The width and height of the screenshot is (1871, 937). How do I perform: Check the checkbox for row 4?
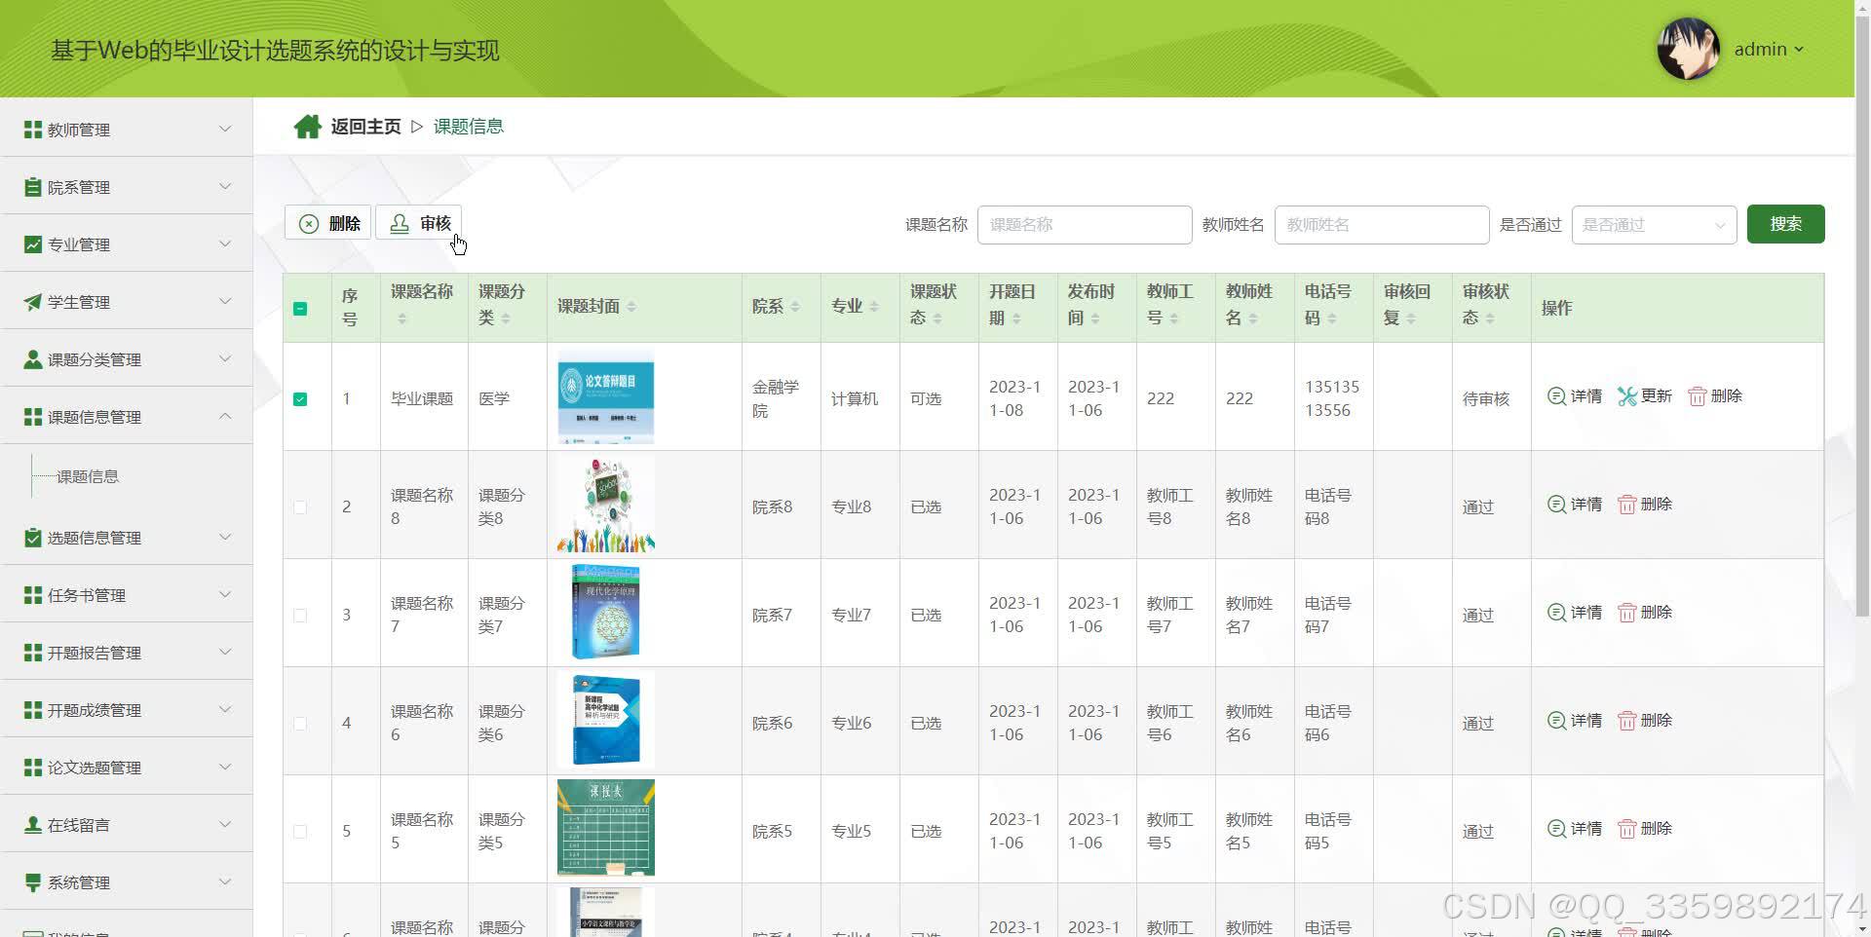pos(300,724)
